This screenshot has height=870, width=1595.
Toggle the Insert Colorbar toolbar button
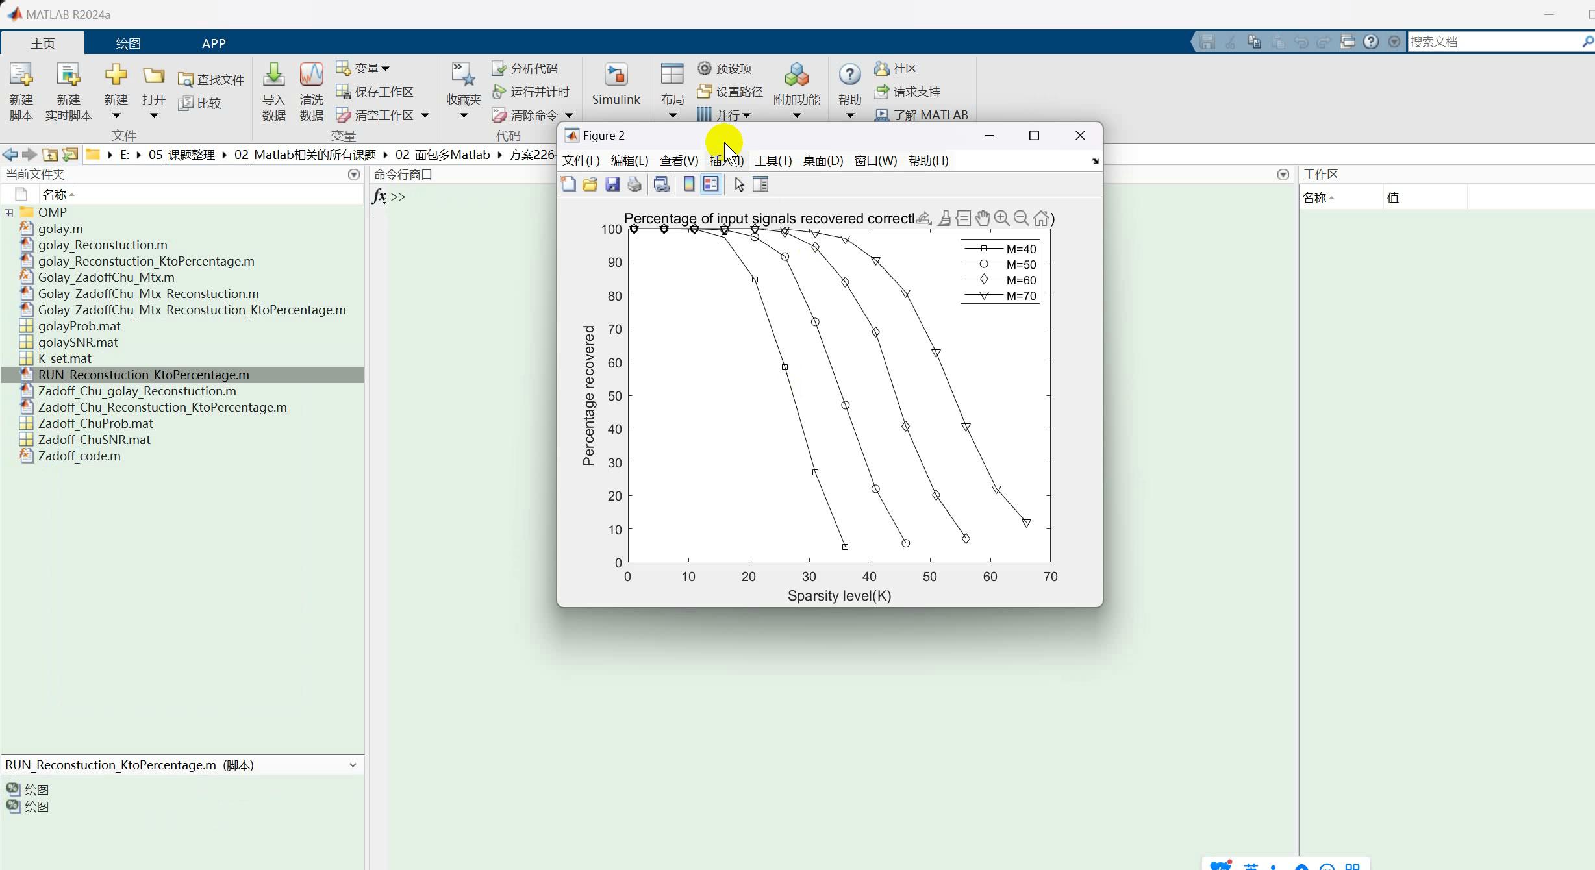(x=689, y=184)
